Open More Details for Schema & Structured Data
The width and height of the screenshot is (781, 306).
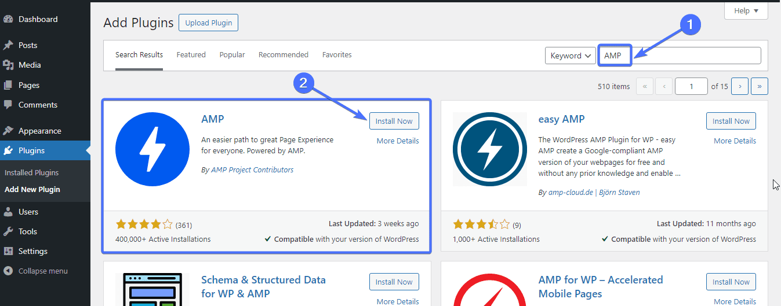click(x=398, y=301)
